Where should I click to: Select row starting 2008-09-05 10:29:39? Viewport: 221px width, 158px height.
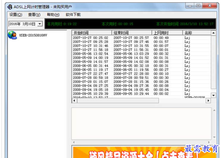click(x=141, y=94)
